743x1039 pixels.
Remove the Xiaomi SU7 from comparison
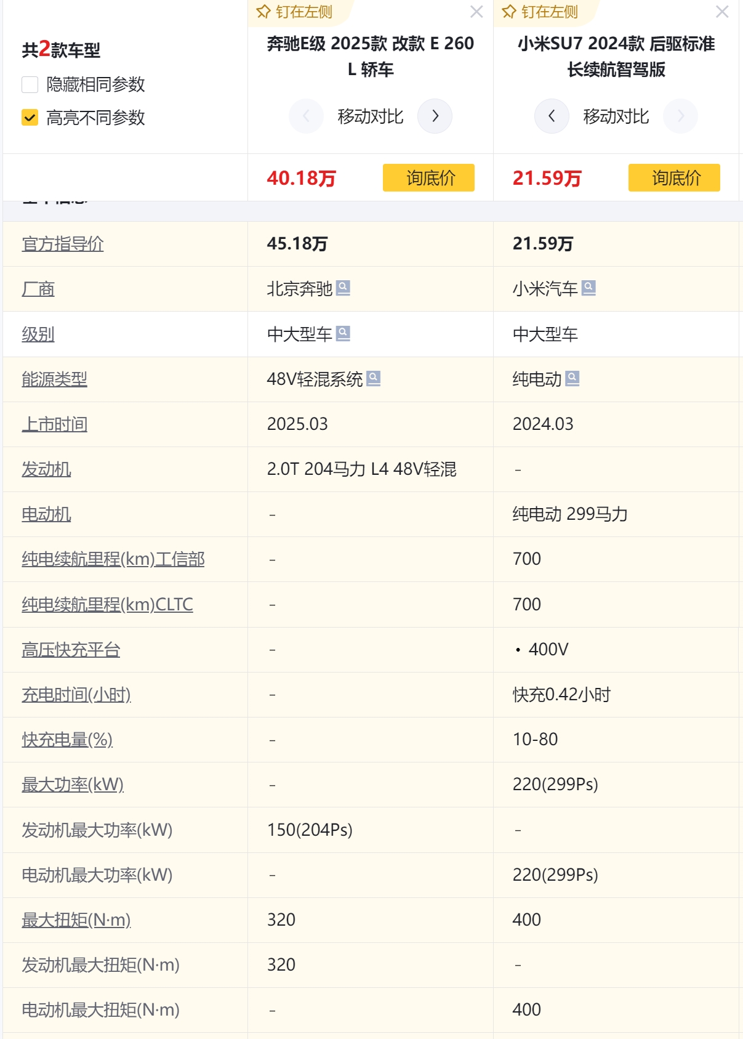pyautogui.click(x=722, y=12)
